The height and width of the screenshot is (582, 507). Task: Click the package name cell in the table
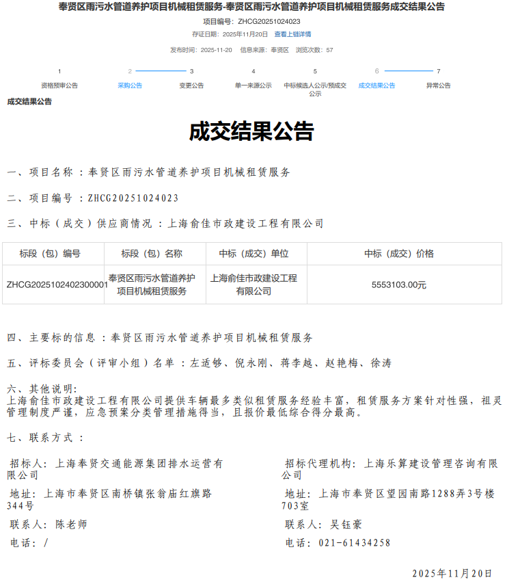155,285
